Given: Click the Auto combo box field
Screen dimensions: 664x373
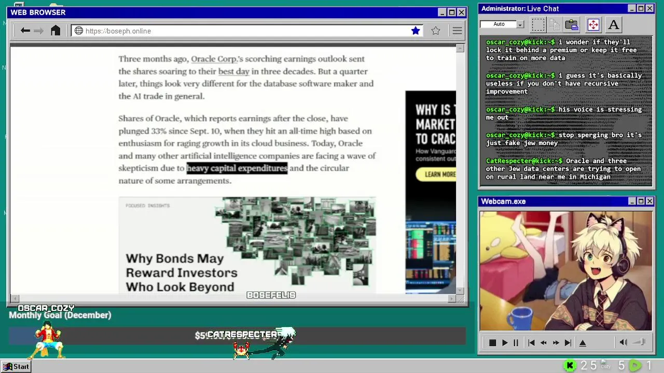Looking at the screenshot, I should click(499, 24).
